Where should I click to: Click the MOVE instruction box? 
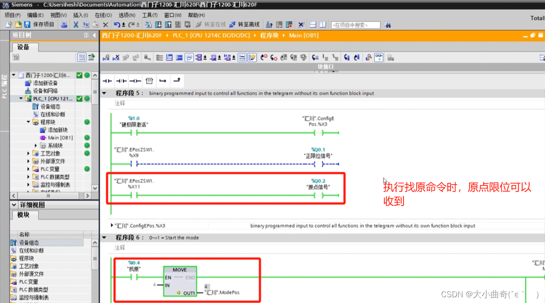tap(180, 281)
